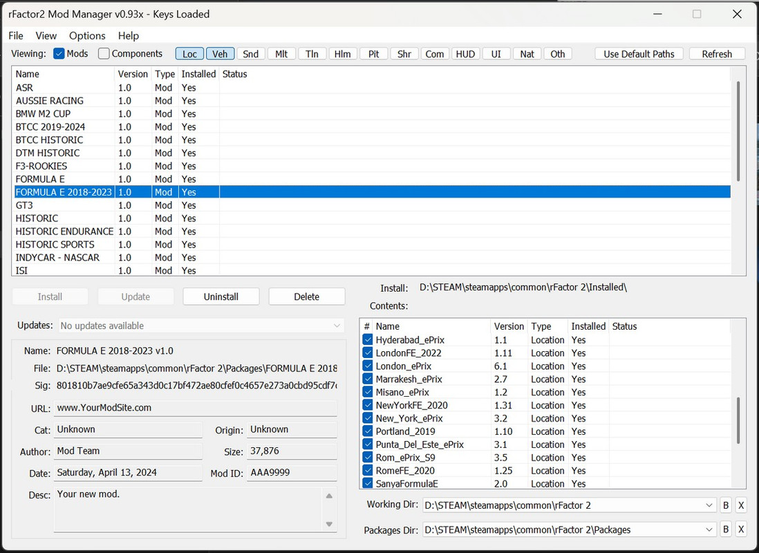This screenshot has width=759, height=553.
Task: Click description box up arrow
Action: point(329,496)
